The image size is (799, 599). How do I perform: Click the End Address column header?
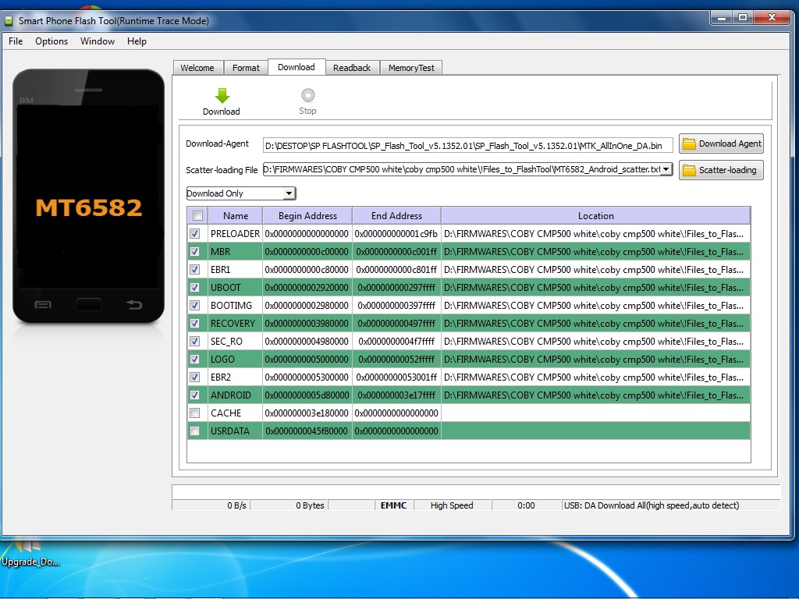click(396, 215)
